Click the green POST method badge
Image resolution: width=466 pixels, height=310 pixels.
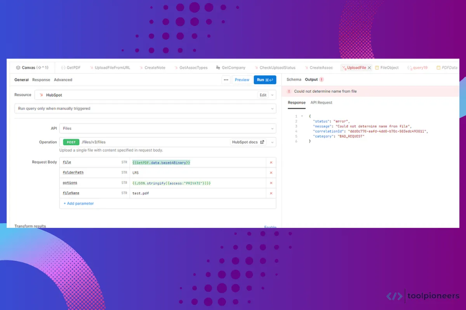pyautogui.click(x=71, y=142)
